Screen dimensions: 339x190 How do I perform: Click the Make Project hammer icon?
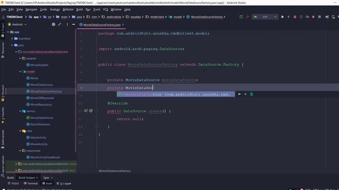click(247, 17)
